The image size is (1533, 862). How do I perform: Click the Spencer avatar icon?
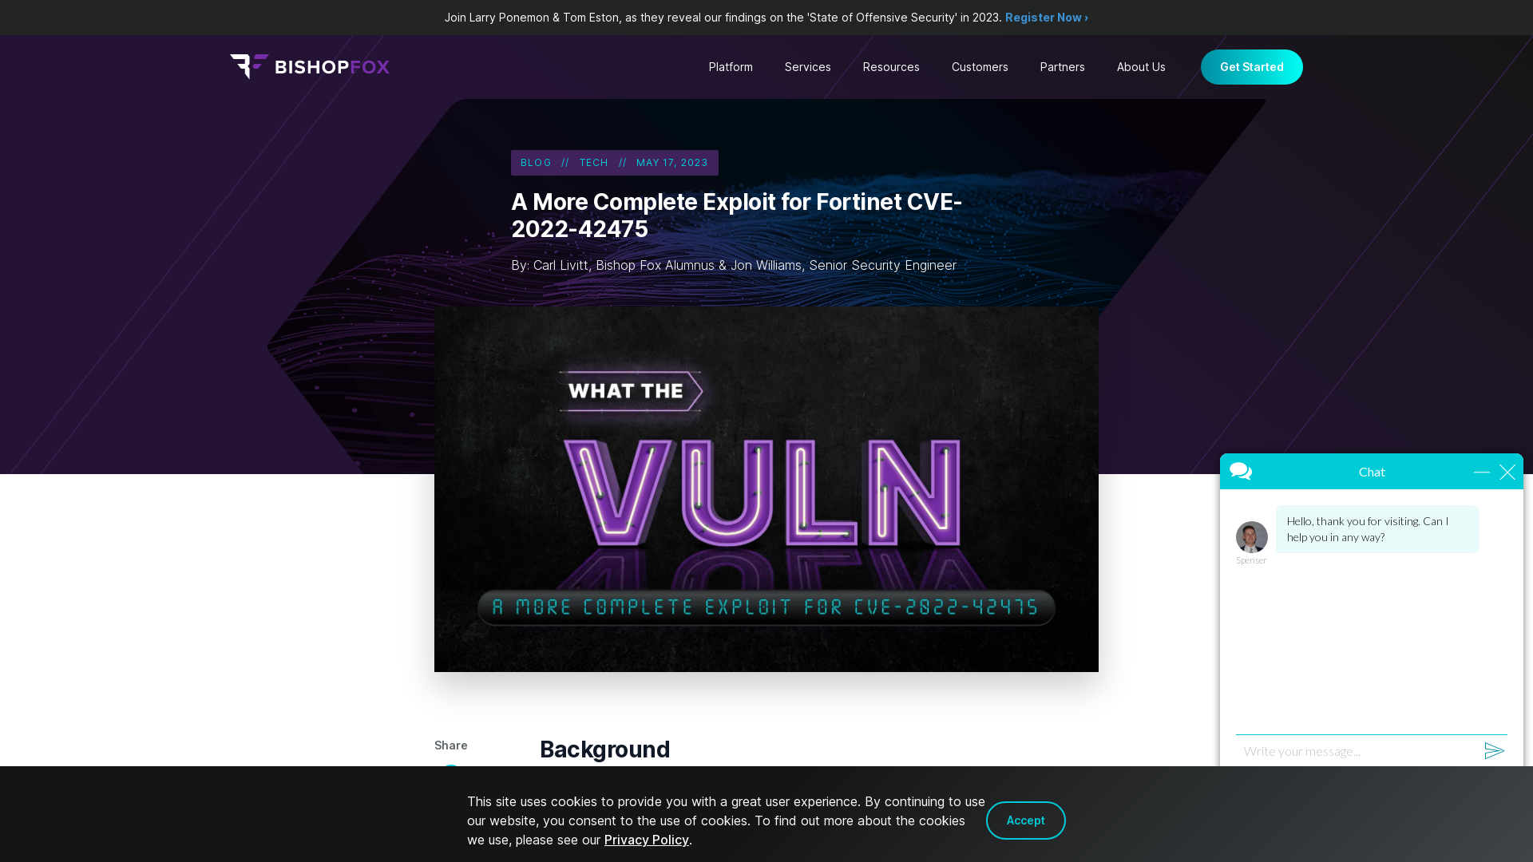click(x=1251, y=537)
